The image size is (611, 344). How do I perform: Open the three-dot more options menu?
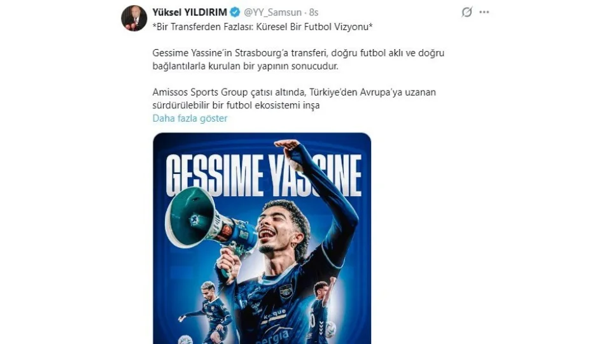[484, 12]
